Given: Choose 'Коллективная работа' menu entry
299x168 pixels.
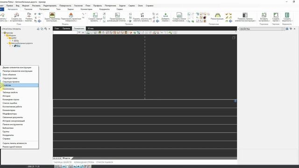Looking at the screenshot, I should (20, 107).
